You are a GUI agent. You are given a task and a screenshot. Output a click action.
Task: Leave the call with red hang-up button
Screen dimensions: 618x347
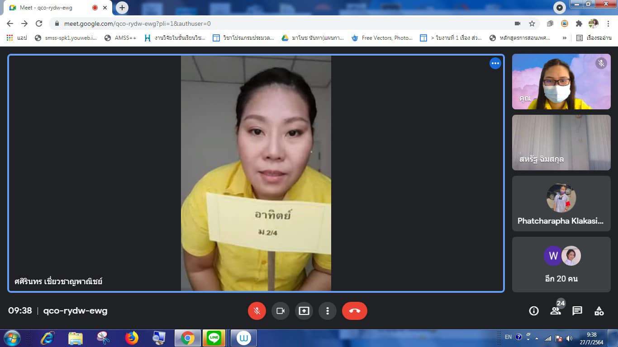354,311
